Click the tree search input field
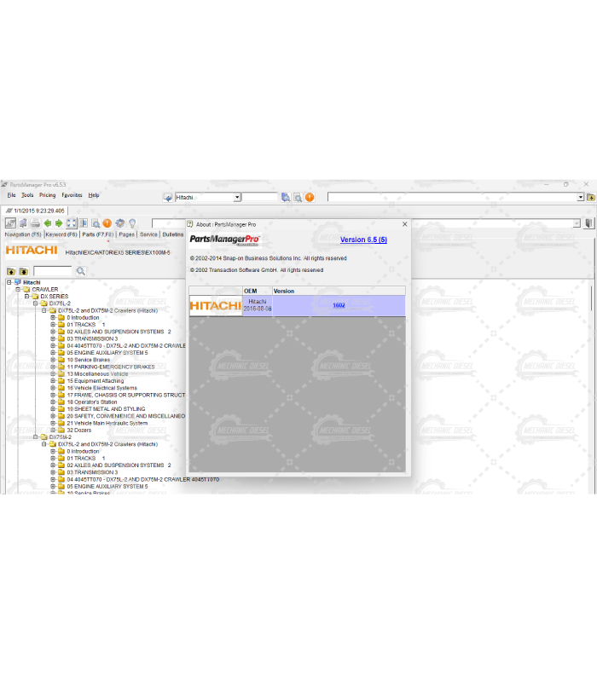The image size is (597, 682). click(52, 271)
